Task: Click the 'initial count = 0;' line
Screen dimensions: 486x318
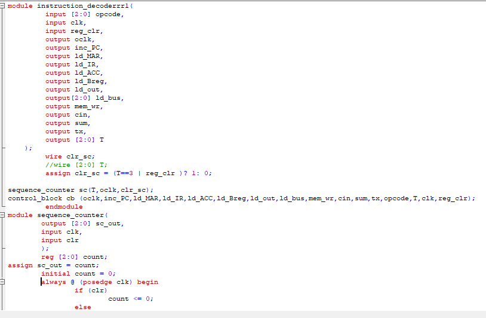Action: (78, 274)
